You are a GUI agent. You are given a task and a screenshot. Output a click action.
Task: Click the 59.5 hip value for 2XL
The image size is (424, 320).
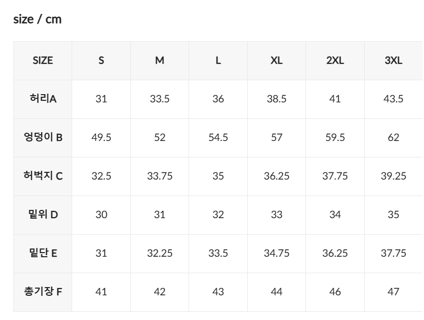pyautogui.click(x=335, y=138)
